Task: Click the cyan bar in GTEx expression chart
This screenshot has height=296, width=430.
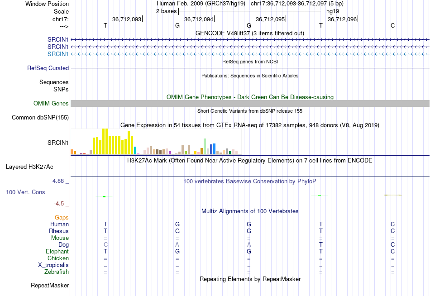Action: (135, 151)
